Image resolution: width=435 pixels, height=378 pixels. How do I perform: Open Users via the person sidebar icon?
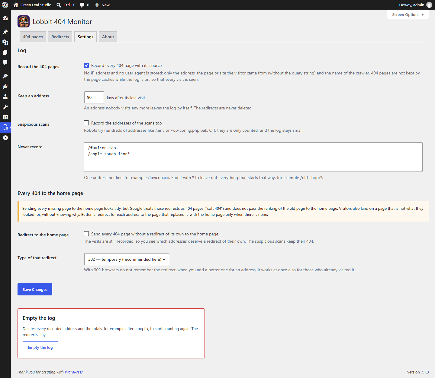point(5,97)
